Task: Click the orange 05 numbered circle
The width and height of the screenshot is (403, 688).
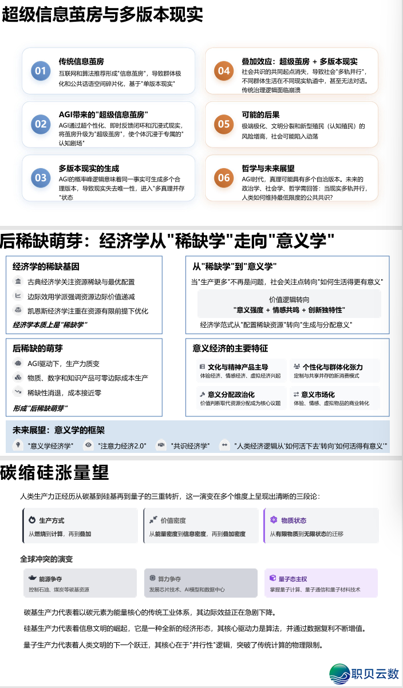Action: [x=223, y=124]
